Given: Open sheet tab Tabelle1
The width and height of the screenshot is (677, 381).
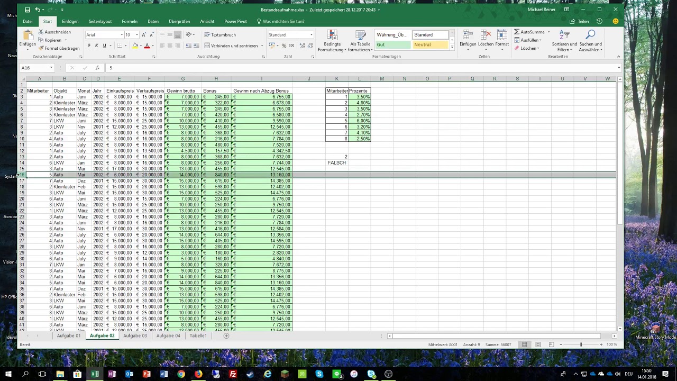Looking at the screenshot, I should [x=198, y=335].
